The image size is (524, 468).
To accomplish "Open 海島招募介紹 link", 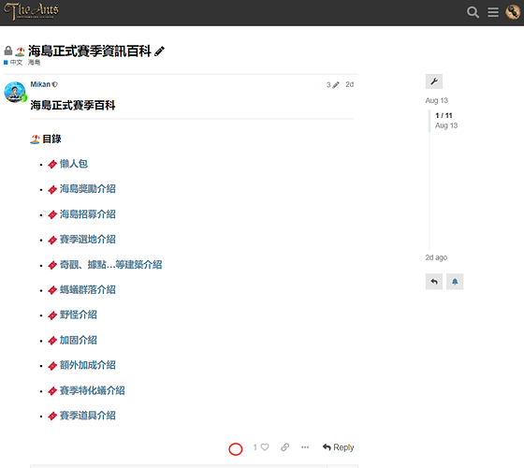I will coord(88,214).
